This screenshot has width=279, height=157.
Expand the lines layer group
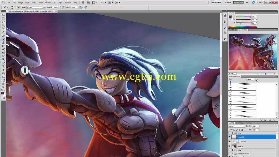(x=233, y=133)
